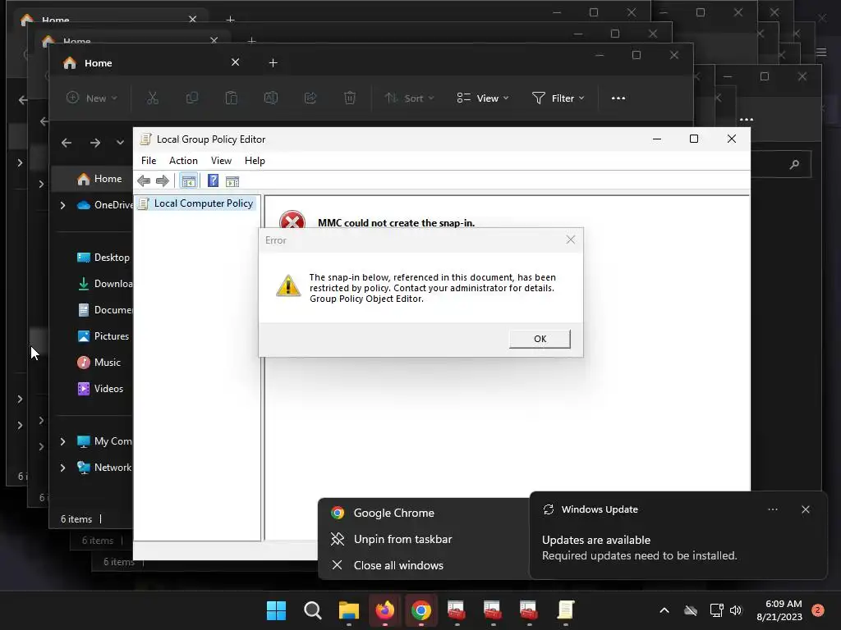Open the Filter dropdown in File Explorer
The image size is (841, 630).
(558, 98)
